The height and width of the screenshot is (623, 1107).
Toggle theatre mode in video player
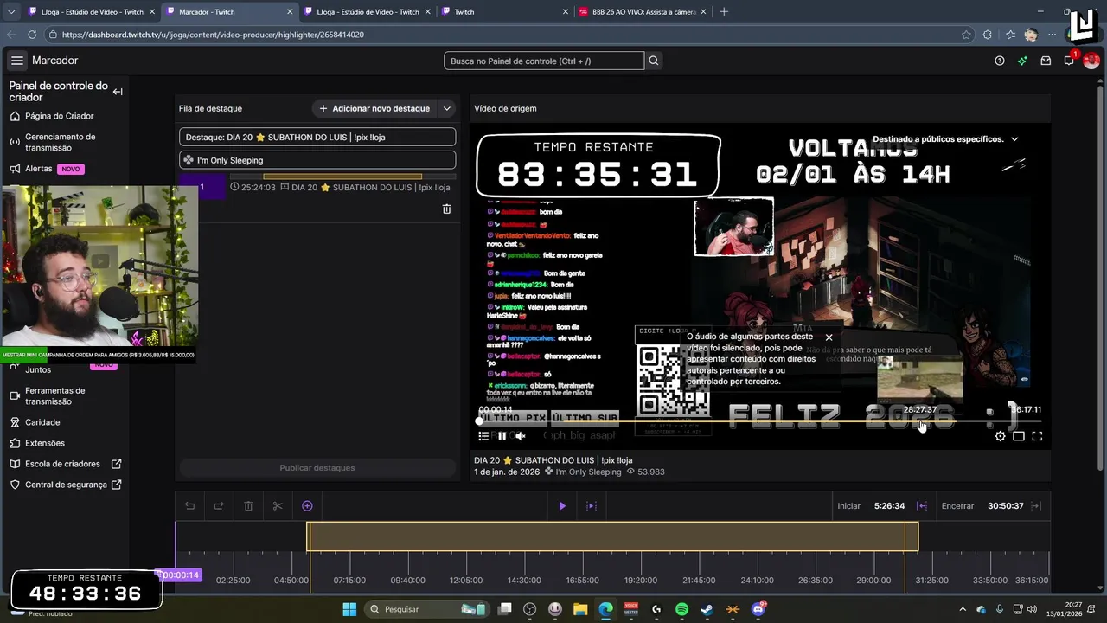point(1019,436)
